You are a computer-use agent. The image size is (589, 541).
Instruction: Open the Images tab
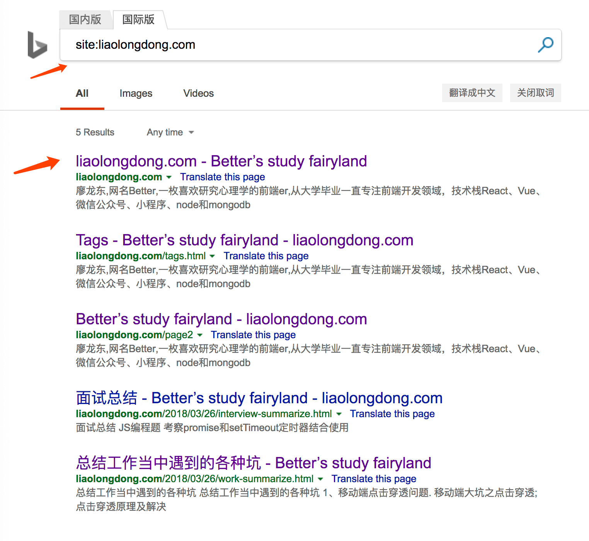(x=136, y=93)
